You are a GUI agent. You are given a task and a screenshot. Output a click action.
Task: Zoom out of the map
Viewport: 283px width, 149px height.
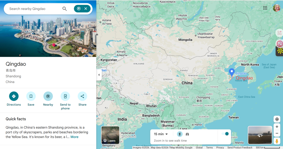(x=277, y=133)
